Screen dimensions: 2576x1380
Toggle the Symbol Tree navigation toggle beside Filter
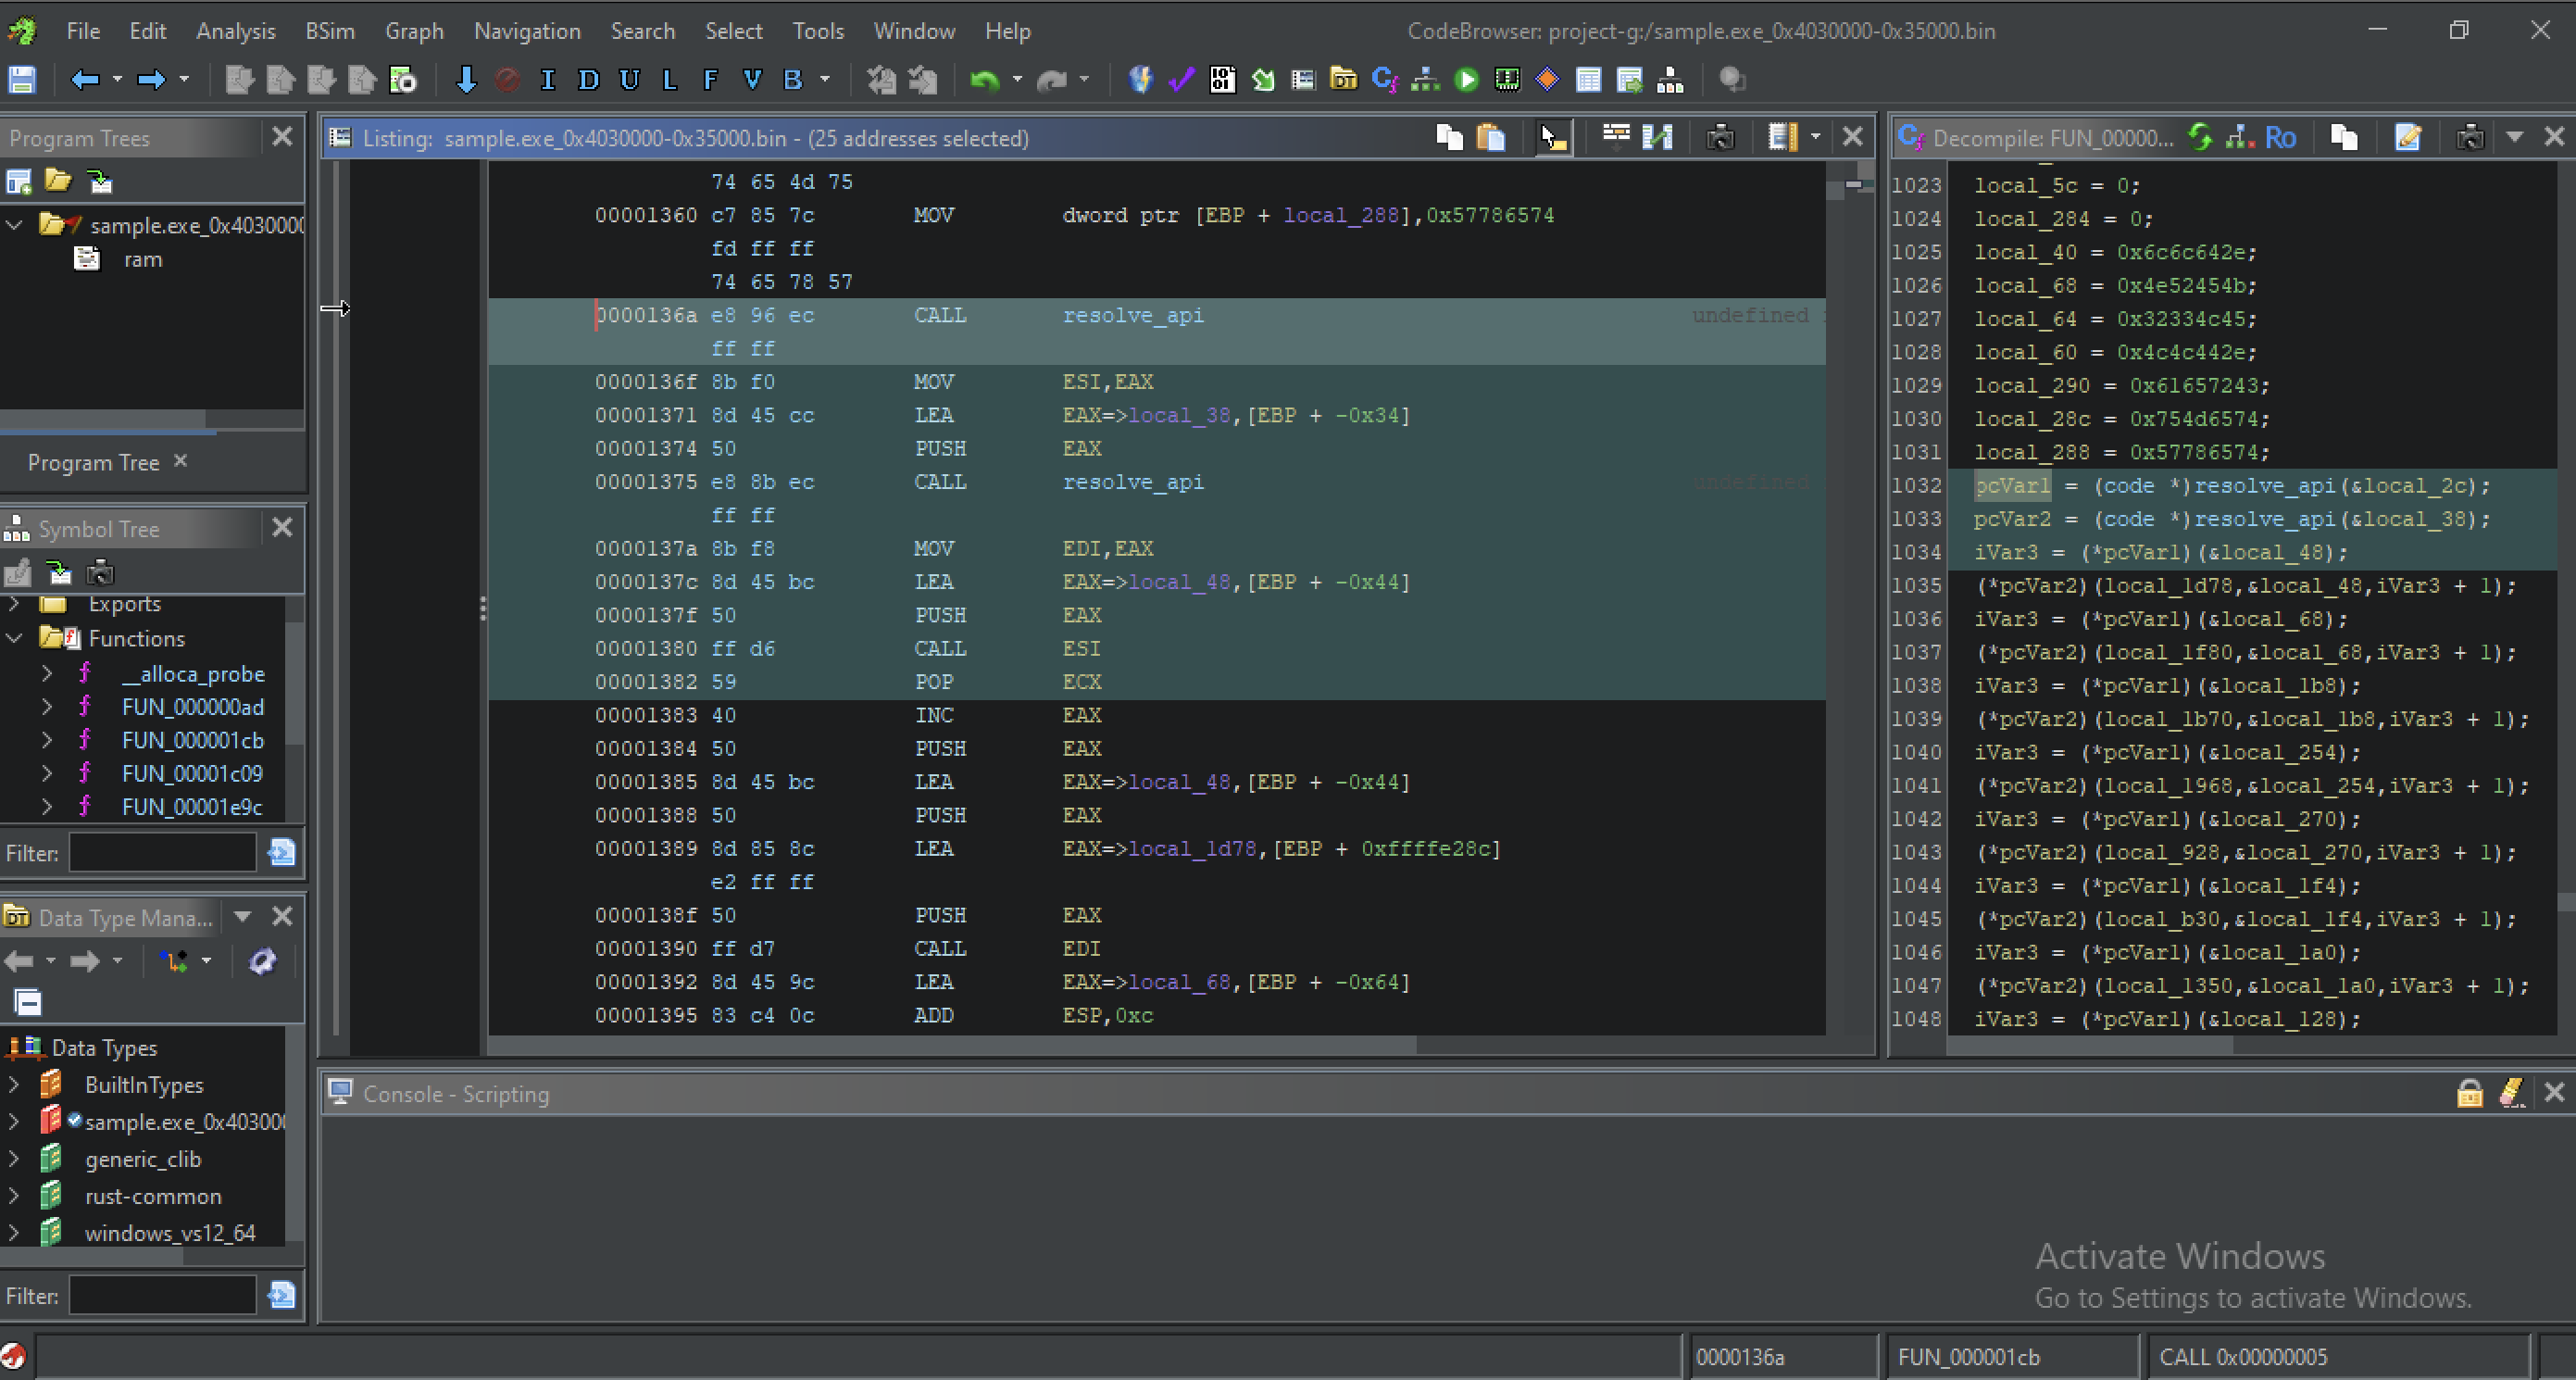tap(282, 852)
